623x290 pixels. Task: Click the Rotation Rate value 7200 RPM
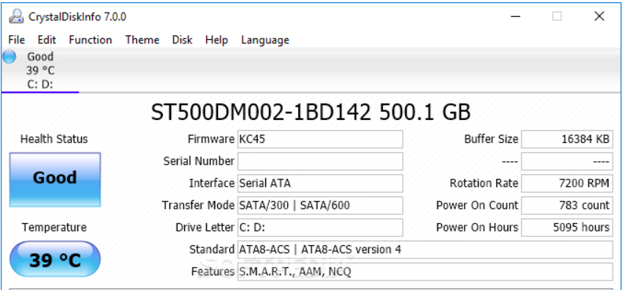tap(567, 183)
